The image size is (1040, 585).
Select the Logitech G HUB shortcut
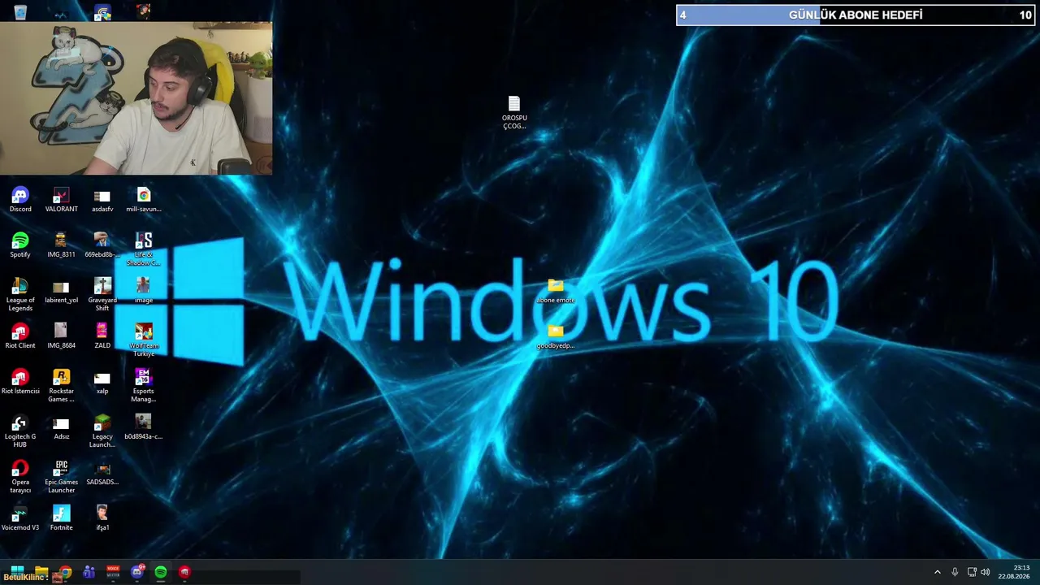(20, 431)
